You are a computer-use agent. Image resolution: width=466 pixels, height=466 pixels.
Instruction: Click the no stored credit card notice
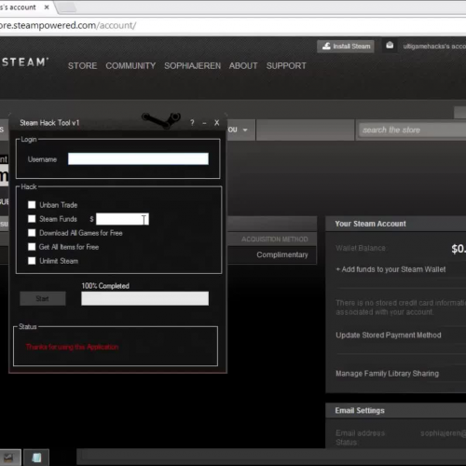click(401, 308)
